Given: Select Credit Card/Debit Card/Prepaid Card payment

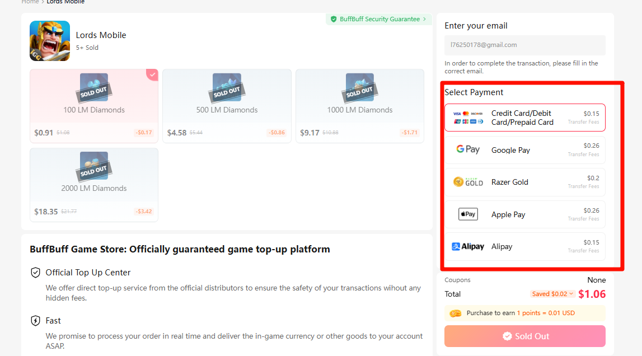Looking at the screenshot, I should [525, 118].
